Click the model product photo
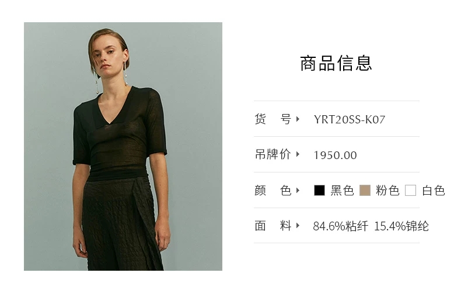Image resolution: width=461 pixels, height=283 pixels. pyautogui.click(x=123, y=146)
